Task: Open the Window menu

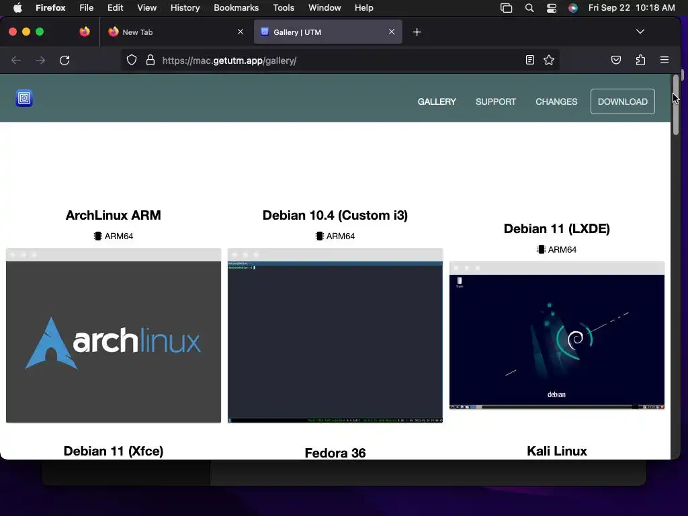Action: (325, 8)
